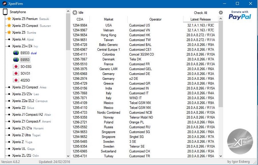This screenshot has height=165, width=258.
Task: Select the 1294-9967 Vietnam row
Action: (144, 30)
